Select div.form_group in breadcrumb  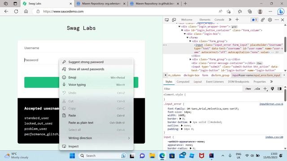click(x=220, y=75)
